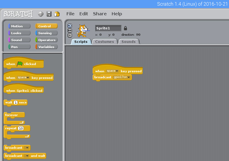Switch to the Costumes tab
Screen dimensions: 229x161
tap(104, 42)
